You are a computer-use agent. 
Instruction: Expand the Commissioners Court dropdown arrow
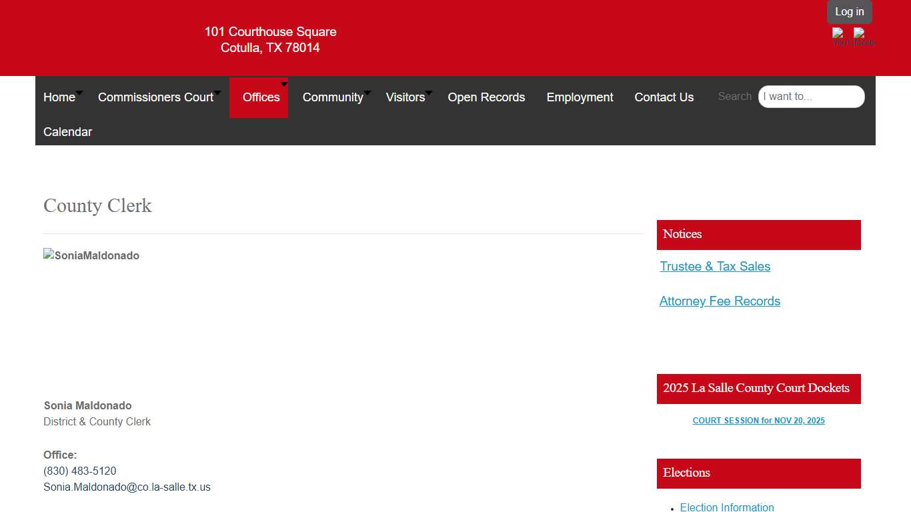coord(217,93)
